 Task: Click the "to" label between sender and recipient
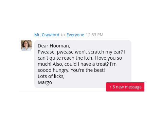63,35
